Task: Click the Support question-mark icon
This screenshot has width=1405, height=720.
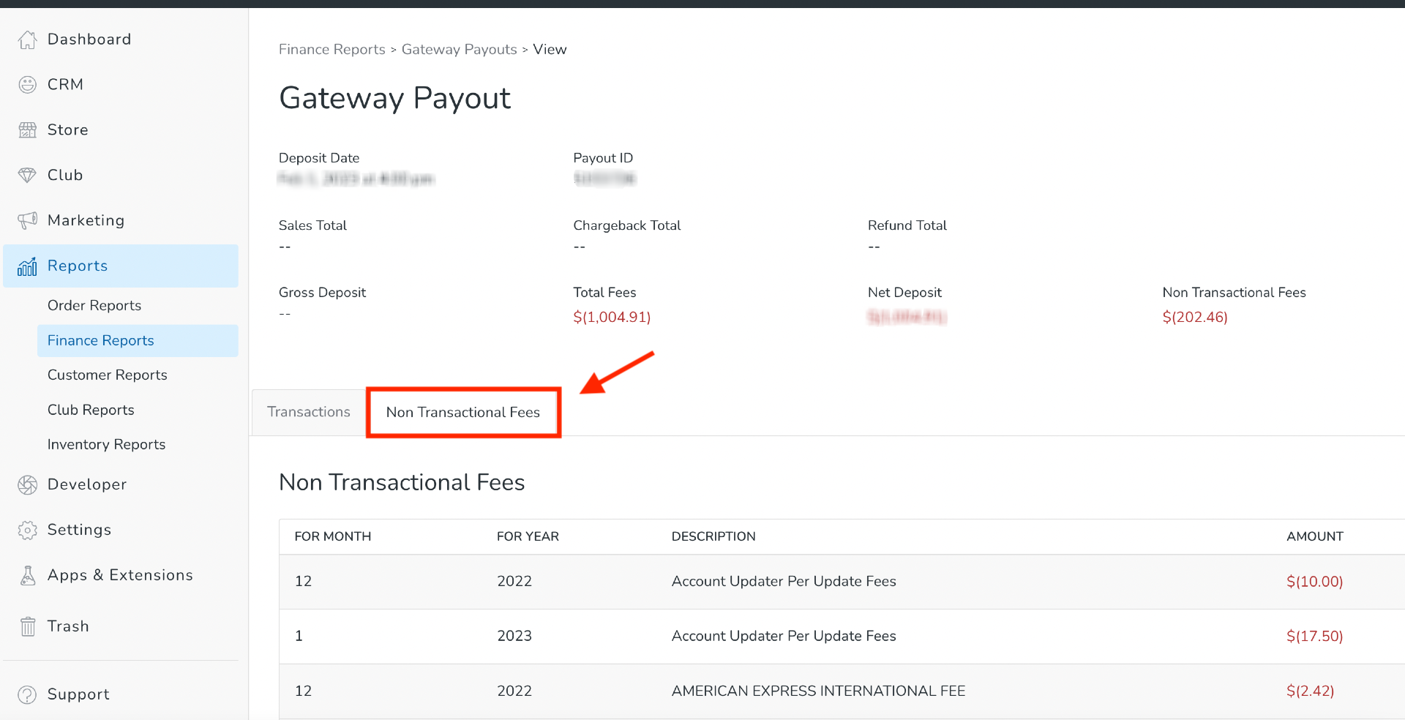Action: (28, 694)
